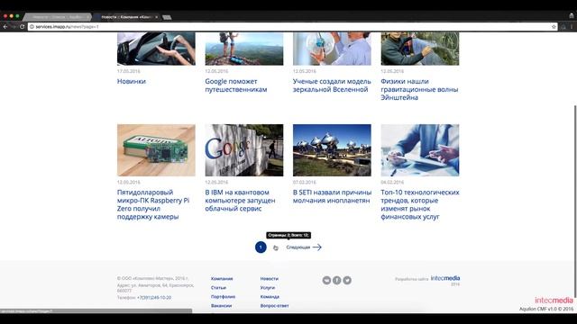Click the businessman with tablet thumbnail

pyautogui.click(x=420, y=150)
